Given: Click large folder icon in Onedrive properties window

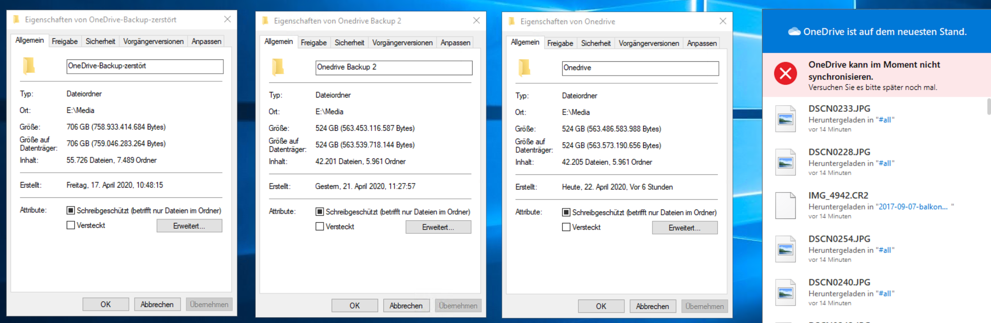Looking at the screenshot, I should [524, 68].
